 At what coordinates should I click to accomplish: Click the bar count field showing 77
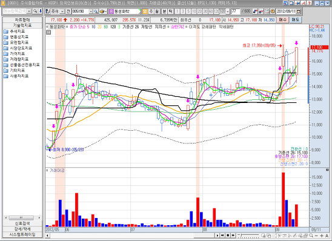click(x=236, y=12)
